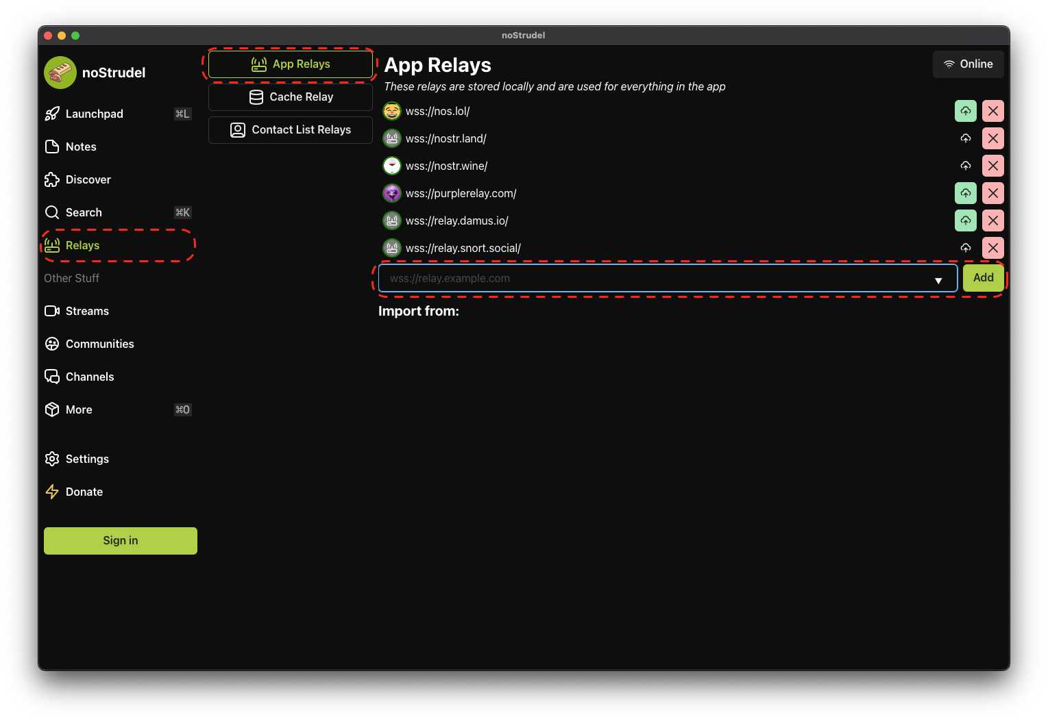The width and height of the screenshot is (1048, 721).
Task: Click the Search magnifier icon
Action: tap(52, 212)
